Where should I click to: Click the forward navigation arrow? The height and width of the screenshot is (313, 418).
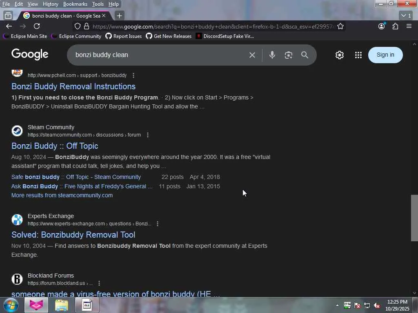(23, 26)
